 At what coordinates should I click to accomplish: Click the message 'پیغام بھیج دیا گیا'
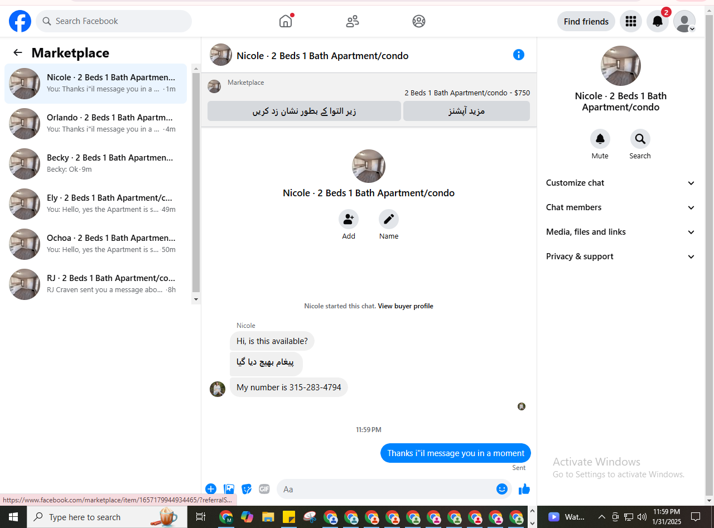coord(266,364)
